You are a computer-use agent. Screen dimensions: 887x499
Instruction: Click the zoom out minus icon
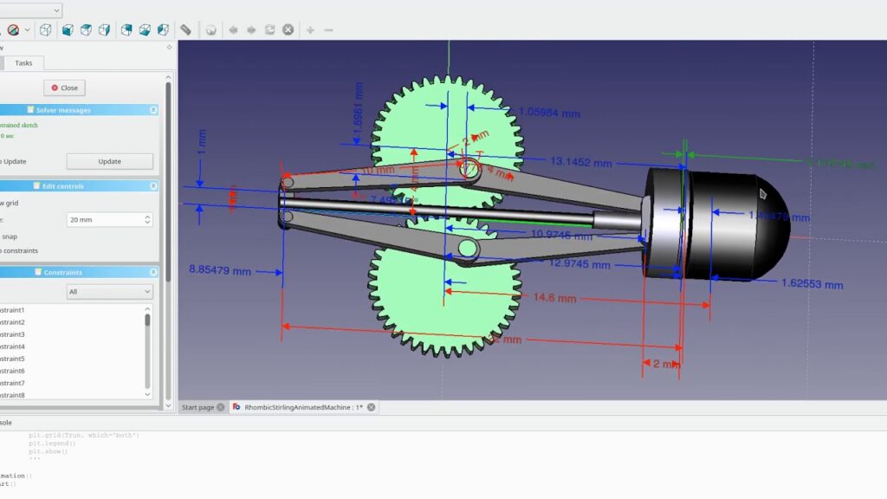coord(329,29)
